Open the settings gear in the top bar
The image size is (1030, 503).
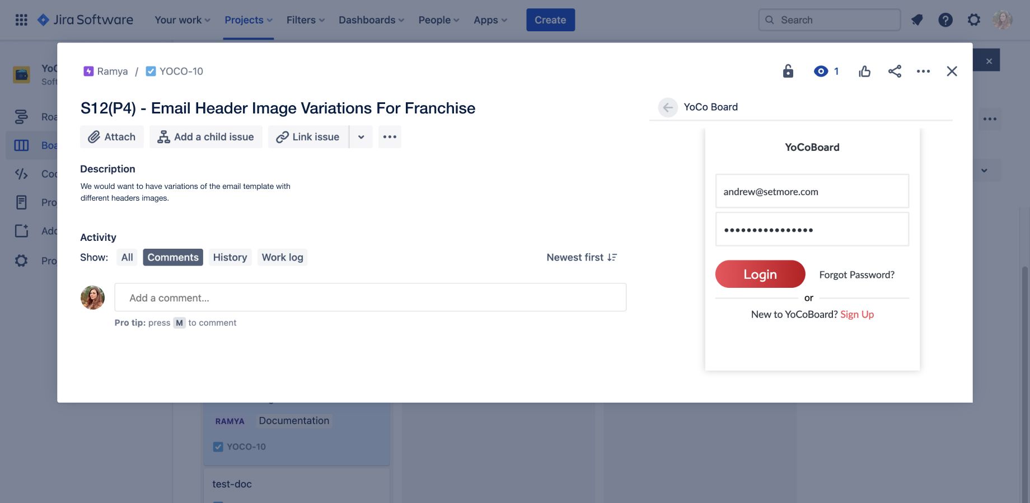[x=974, y=20]
